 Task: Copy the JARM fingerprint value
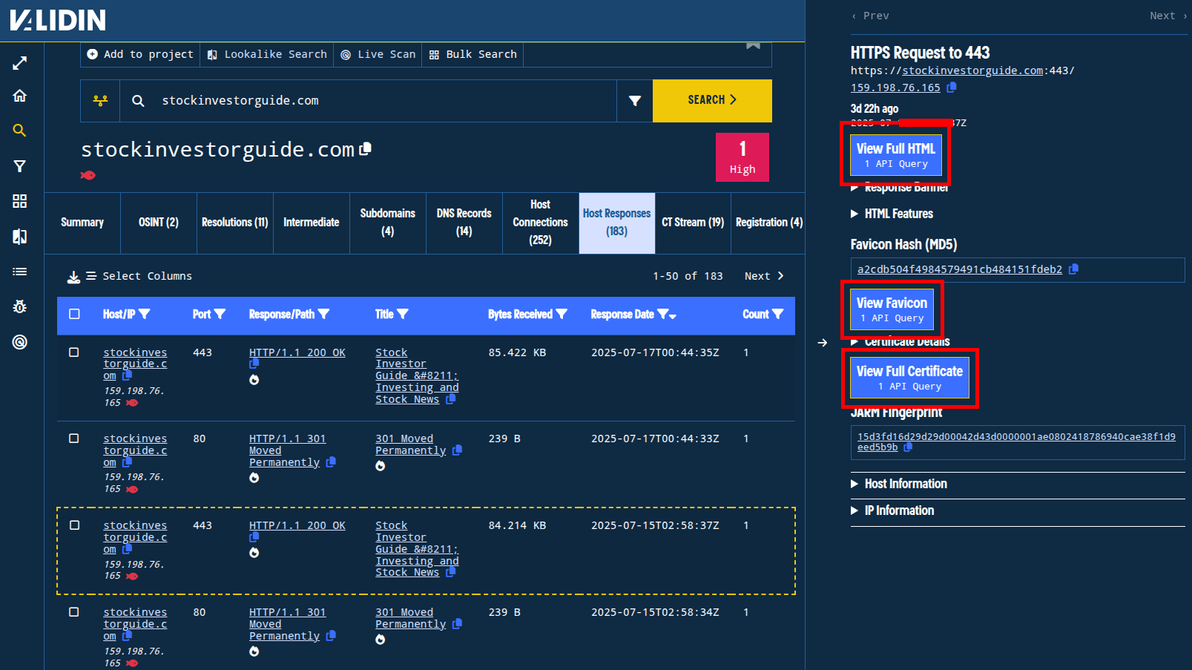(908, 447)
